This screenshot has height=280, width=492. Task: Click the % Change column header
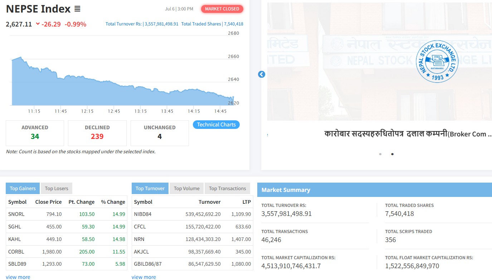[113, 202]
